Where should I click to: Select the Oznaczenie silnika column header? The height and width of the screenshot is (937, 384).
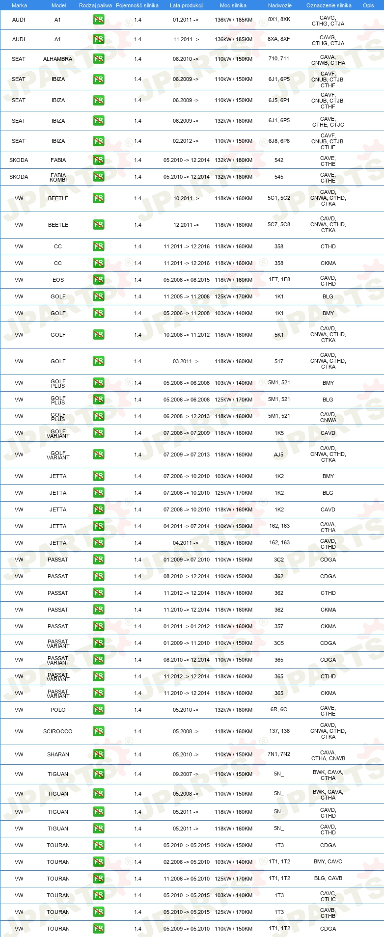[329, 5]
